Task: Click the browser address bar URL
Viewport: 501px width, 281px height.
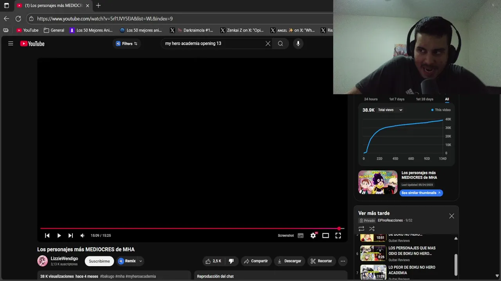Action: [105, 19]
